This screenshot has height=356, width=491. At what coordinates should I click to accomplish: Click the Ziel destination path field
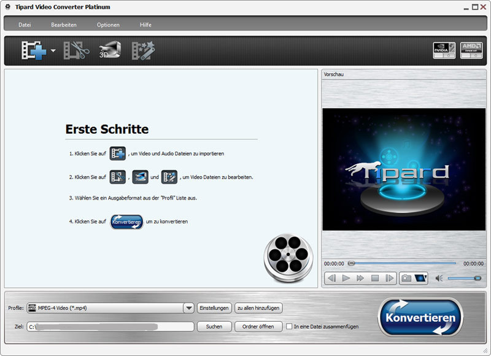pyautogui.click(x=110, y=327)
